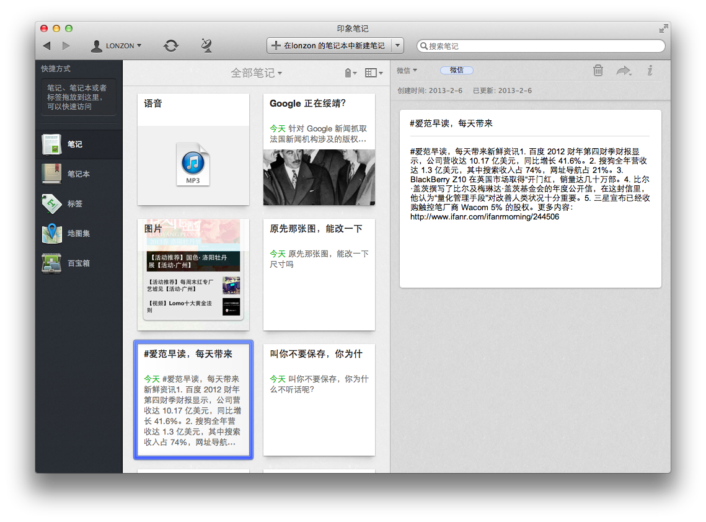
Task: Select the #爱范早读,每天带来 note card
Action: pos(193,400)
